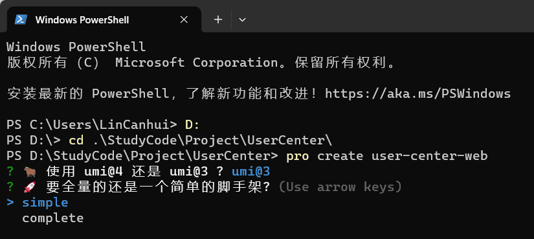Click the green question mark before the rocket
Image resolution: width=534 pixels, height=239 pixels.
point(10,187)
